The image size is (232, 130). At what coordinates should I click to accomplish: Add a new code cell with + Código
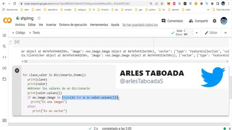(18, 33)
